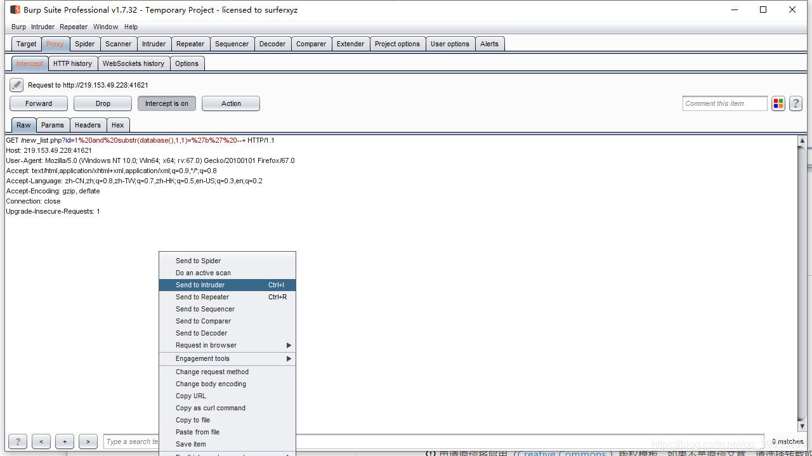Go to previous search match arrow
The width and height of the screenshot is (812, 456).
tap(41, 441)
